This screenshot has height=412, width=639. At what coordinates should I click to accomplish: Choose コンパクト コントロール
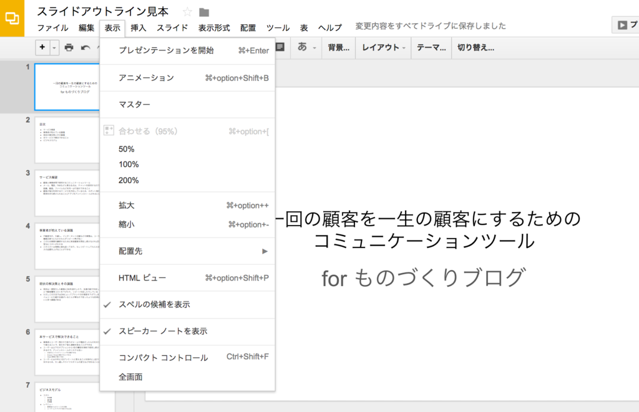pos(187,358)
